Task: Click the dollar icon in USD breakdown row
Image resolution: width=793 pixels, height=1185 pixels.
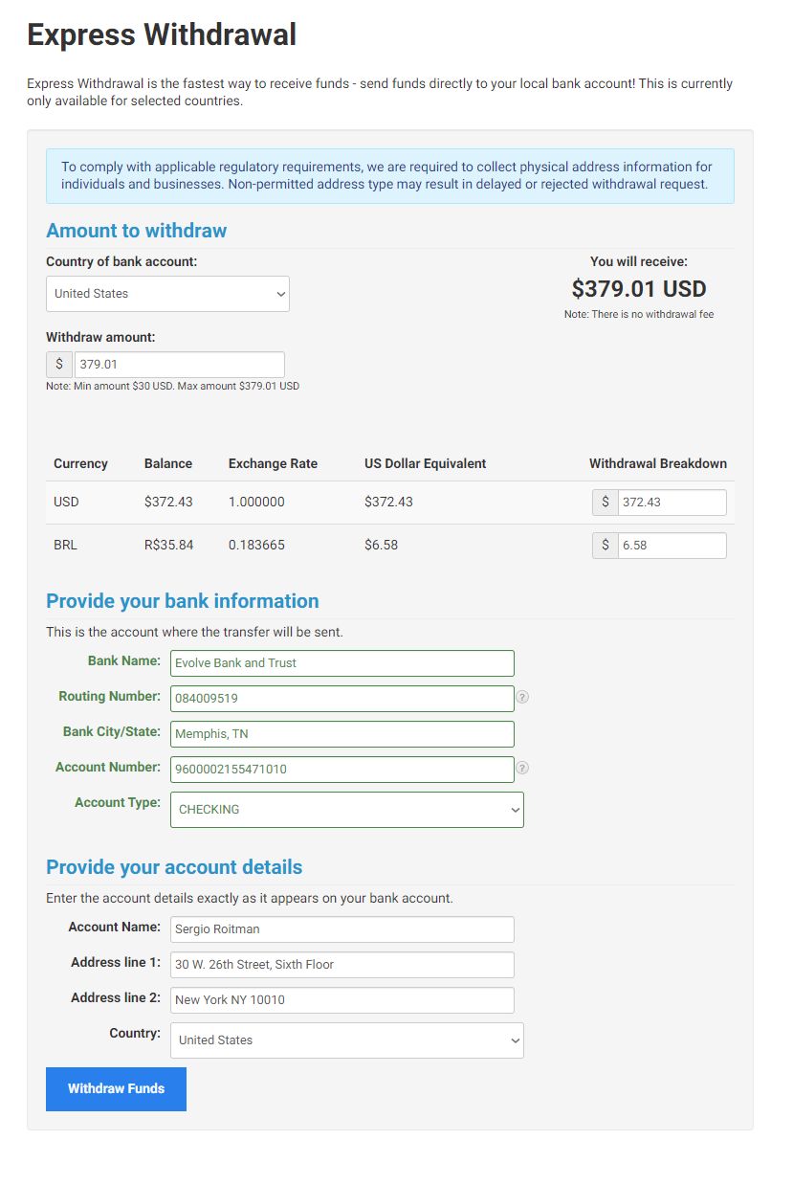Action: point(606,503)
